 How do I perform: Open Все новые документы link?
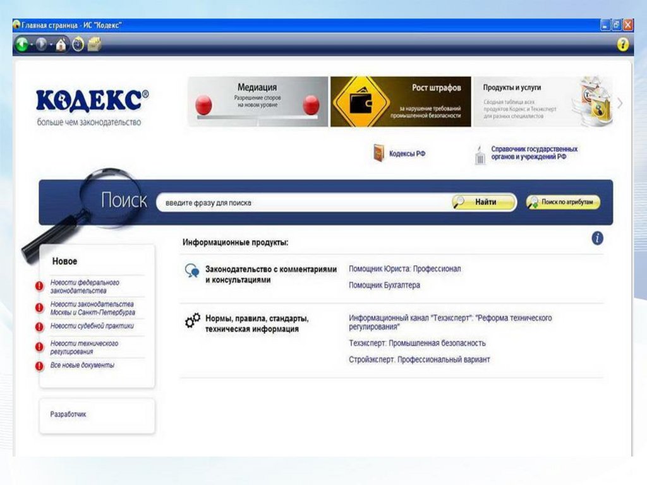(82, 365)
